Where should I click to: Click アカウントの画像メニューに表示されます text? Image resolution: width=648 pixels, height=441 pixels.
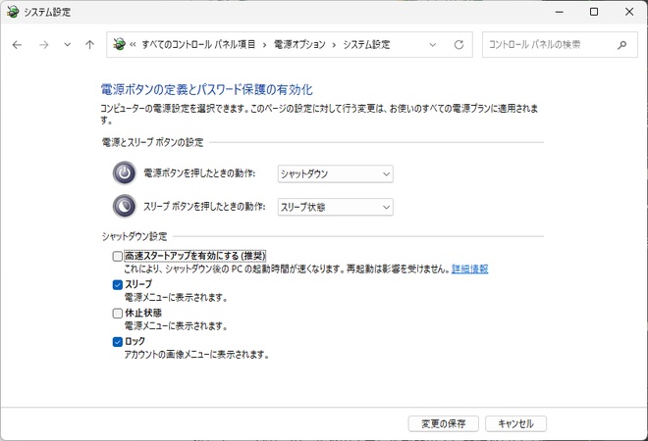(x=196, y=355)
